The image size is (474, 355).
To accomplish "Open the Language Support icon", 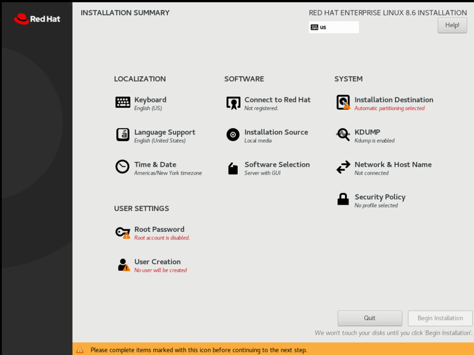I will click(123, 135).
